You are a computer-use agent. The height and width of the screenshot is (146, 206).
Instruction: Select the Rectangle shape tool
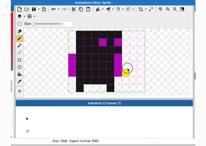coord(19,60)
